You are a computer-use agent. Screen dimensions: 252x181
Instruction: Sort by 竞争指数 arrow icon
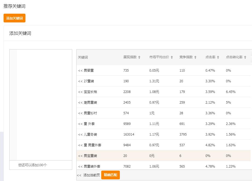[x=195, y=57]
